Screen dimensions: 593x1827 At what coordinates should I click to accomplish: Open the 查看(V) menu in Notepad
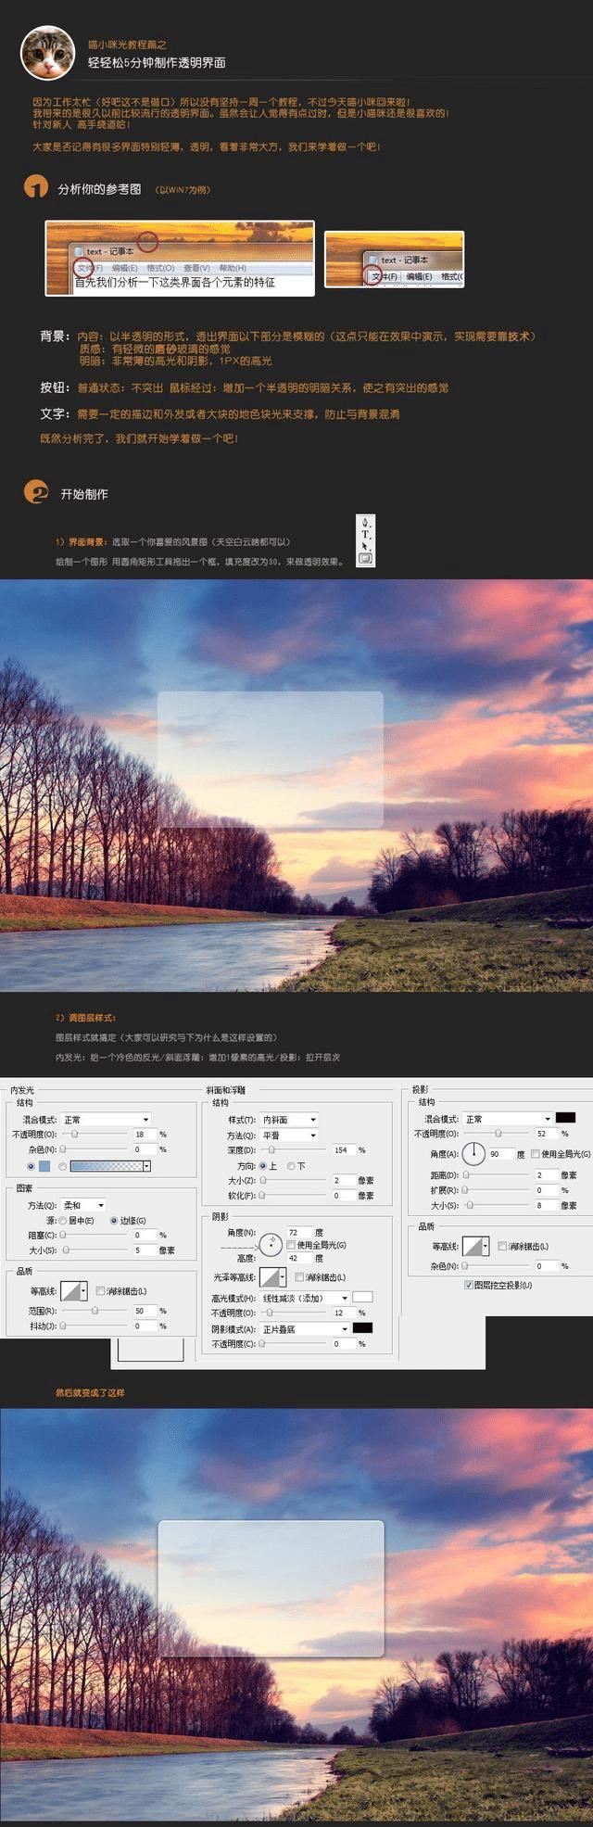point(196,268)
